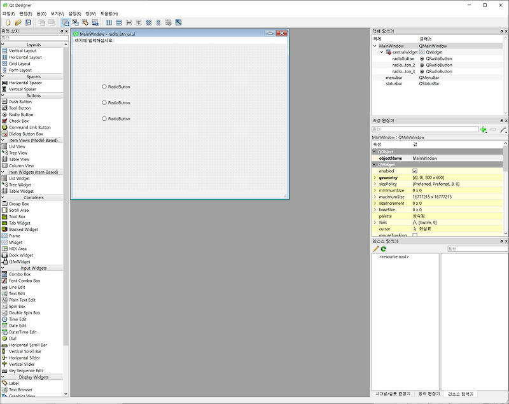Screen dimensions: 509x404
Task: Click the Lay Out Vertically icon
Action: [x=120, y=23]
